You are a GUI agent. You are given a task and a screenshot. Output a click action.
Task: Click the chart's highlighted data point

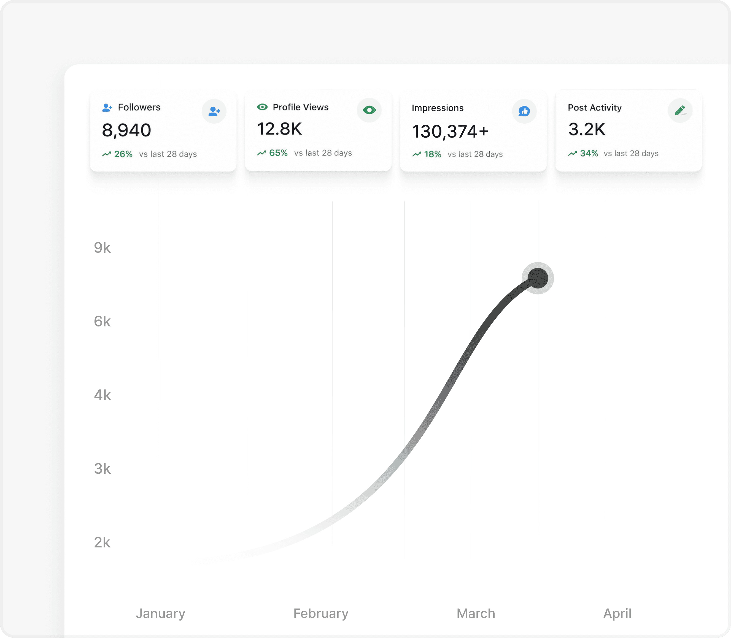click(x=538, y=278)
